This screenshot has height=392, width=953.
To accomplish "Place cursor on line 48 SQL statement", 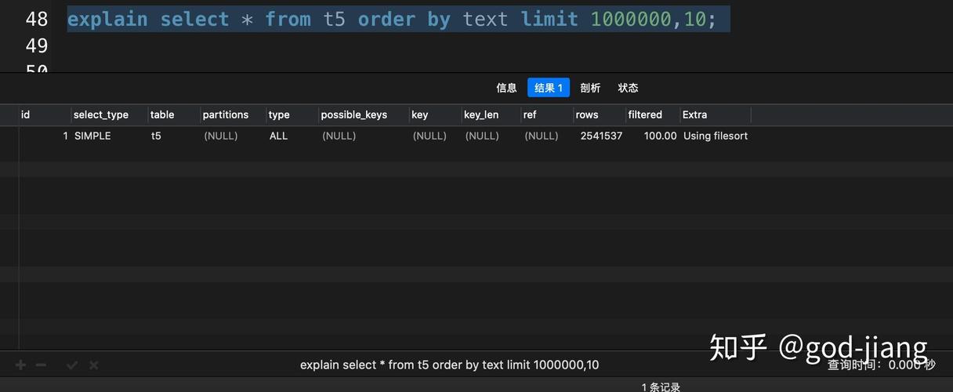I will [392, 19].
